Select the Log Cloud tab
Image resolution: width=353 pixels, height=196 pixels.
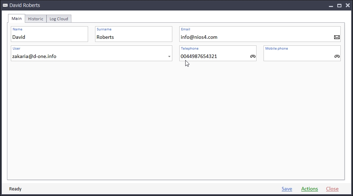pyautogui.click(x=59, y=19)
